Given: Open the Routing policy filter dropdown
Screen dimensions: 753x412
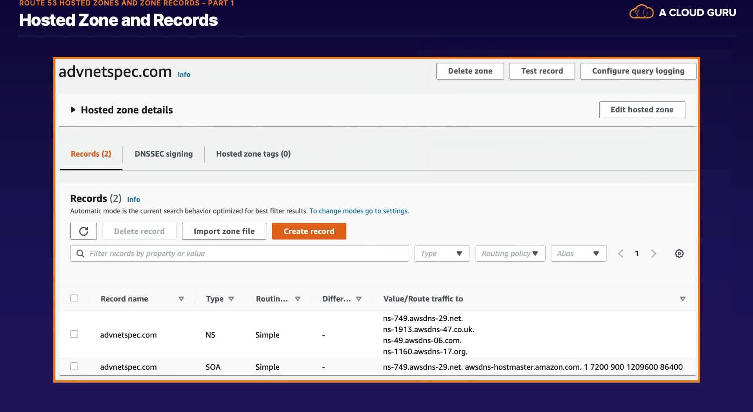Looking at the screenshot, I should pyautogui.click(x=510, y=253).
